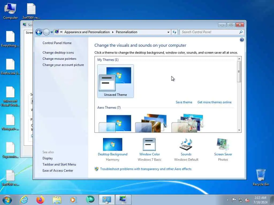The image size is (274, 205).
Task: Click Change mouse pointers link
Action: 59,58
